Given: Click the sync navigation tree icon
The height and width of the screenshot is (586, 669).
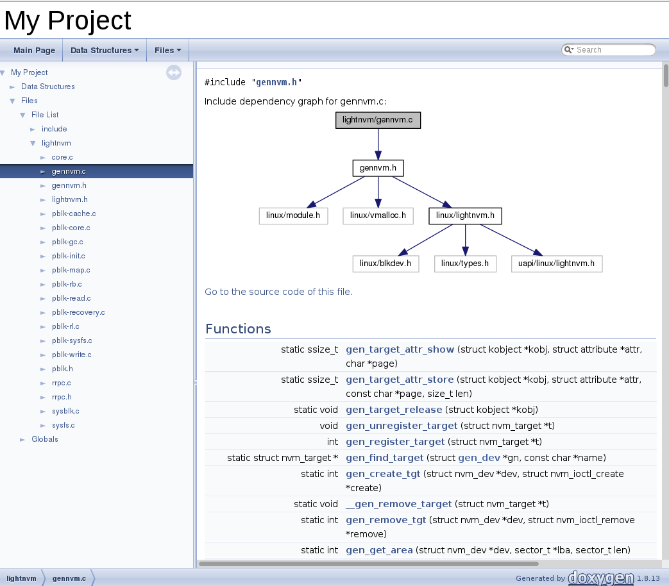Looking at the screenshot, I should click(x=174, y=73).
